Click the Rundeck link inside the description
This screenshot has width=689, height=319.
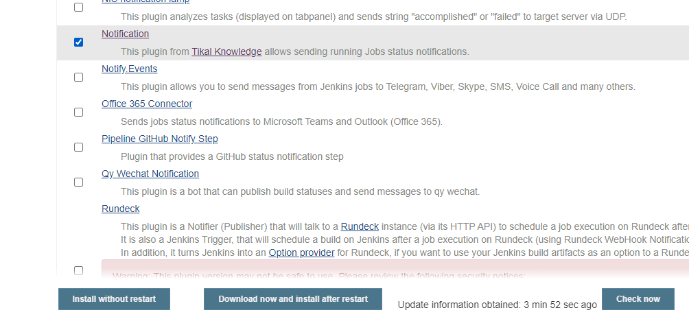tap(359, 226)
